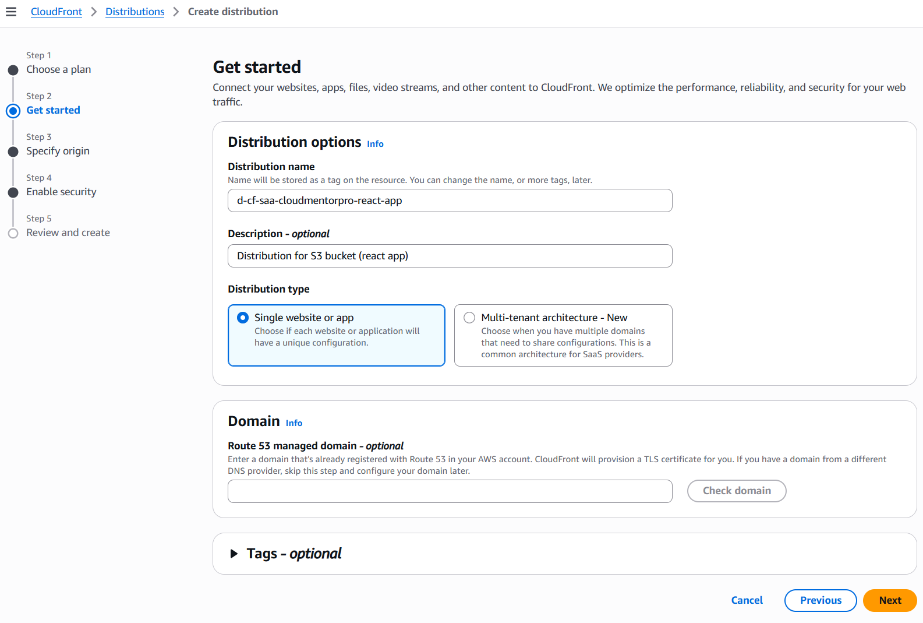The height and width of the screenshot is (623, 923).
Task: Select Single website or app radio button
Action: coord(243,318)
